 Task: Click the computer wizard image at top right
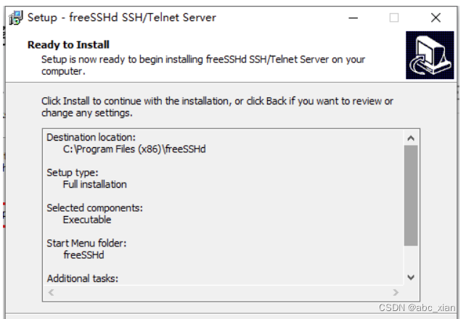coord(429,56)
